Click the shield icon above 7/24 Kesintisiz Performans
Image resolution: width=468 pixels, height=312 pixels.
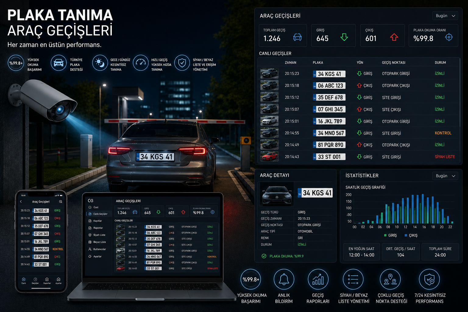coord(429,279)
